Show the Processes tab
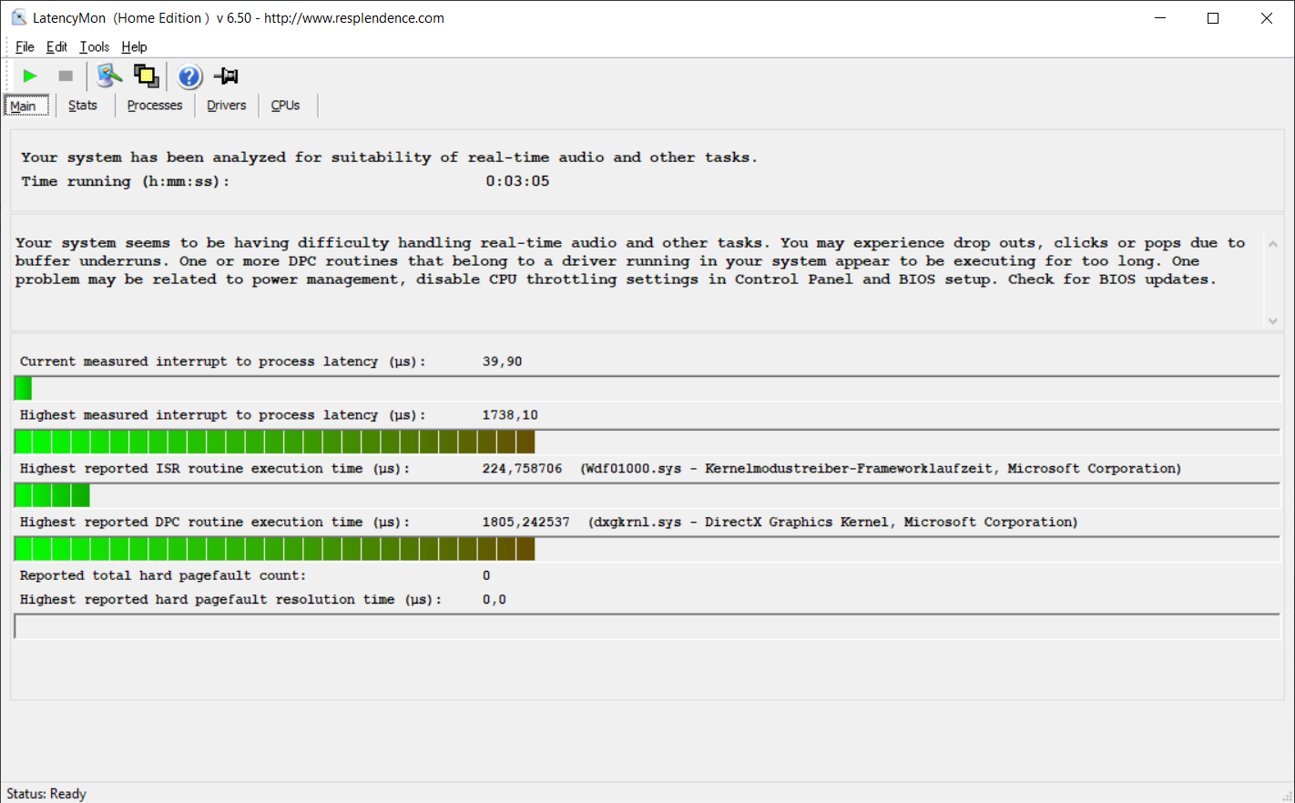The image size is (1295, 803). 155,106
